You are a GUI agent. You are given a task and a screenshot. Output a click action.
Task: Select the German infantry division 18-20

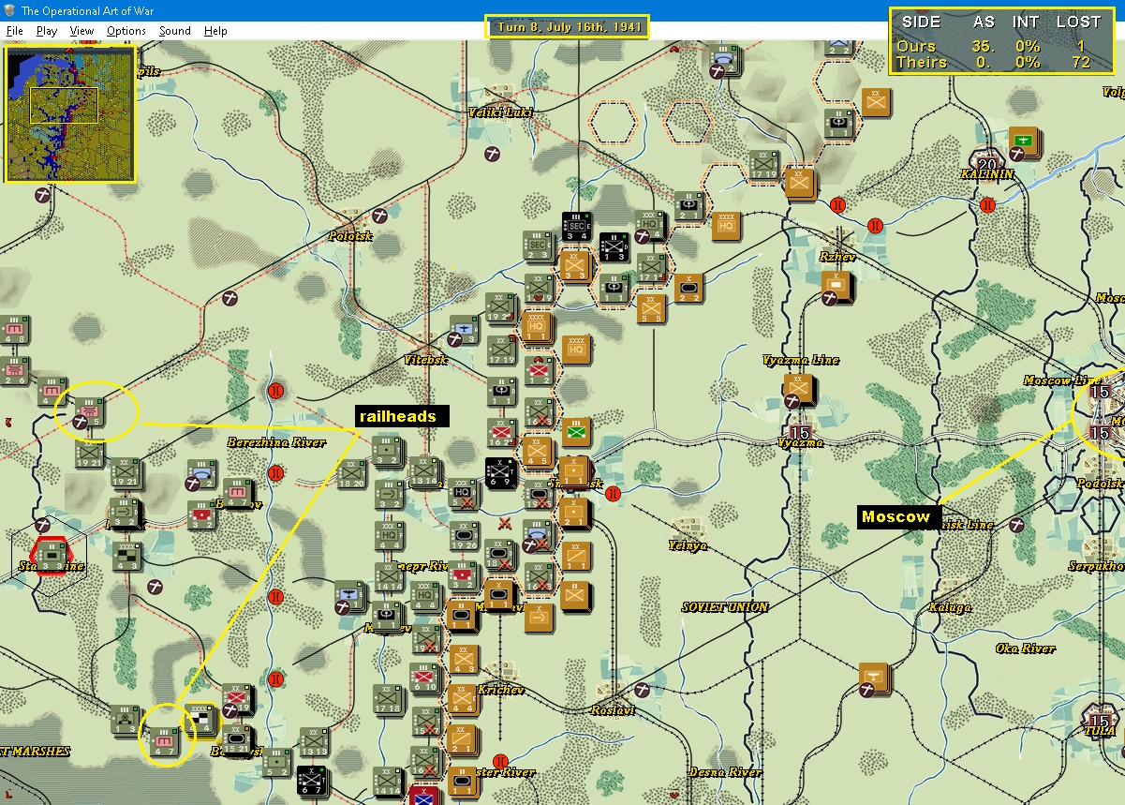(351, 472)
